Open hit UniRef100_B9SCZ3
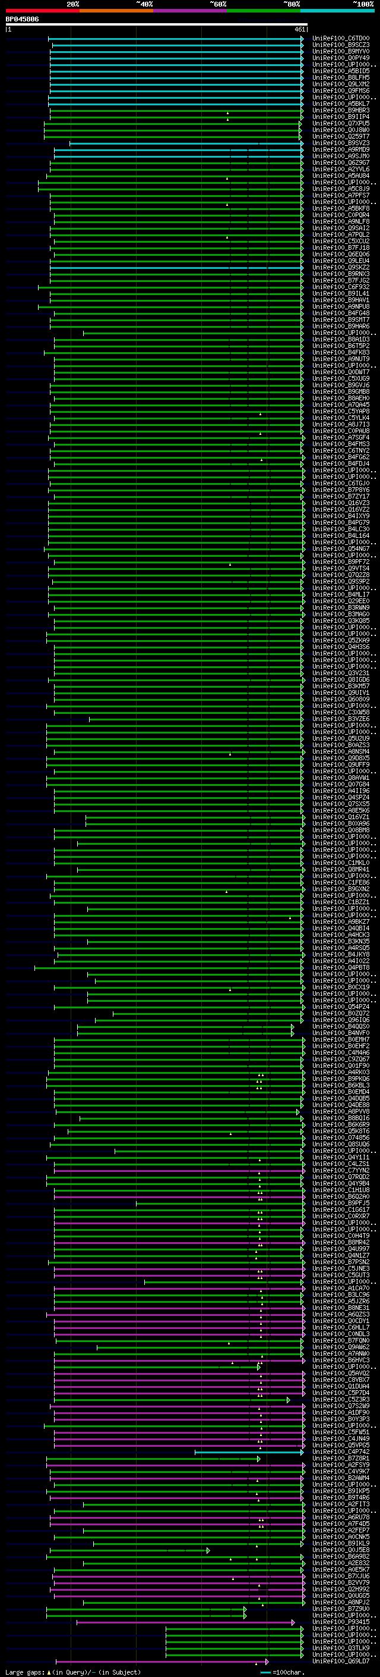 pyautogui.click(x=340, y=45)
